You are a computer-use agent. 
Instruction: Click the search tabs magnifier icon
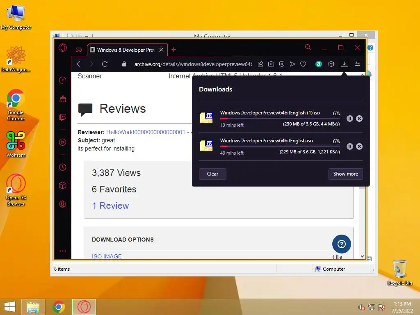[x=308, y=48]
